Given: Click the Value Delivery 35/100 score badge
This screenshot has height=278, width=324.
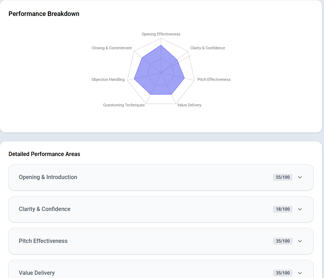Looking at the screenshot, I should coord(283,273).
